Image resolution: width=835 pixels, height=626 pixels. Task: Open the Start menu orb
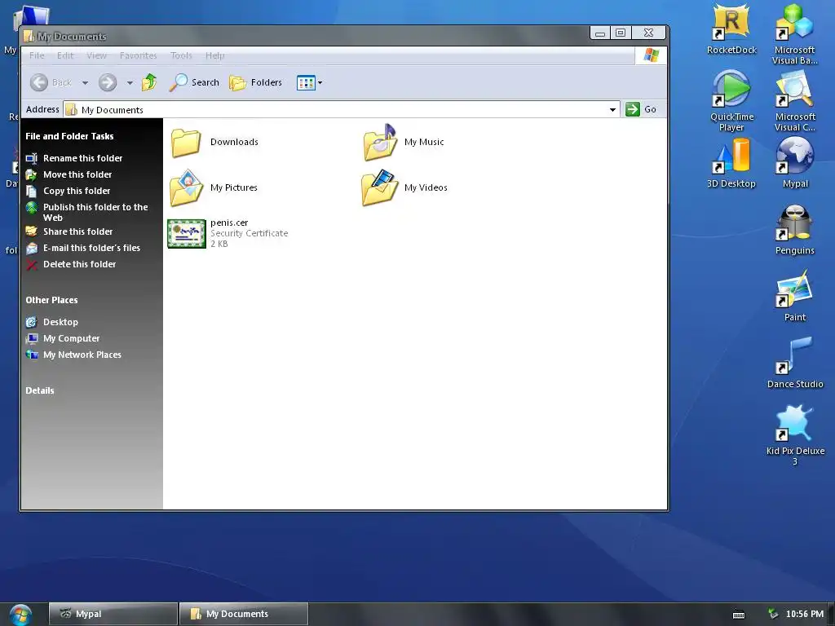(x=20, y=615)
